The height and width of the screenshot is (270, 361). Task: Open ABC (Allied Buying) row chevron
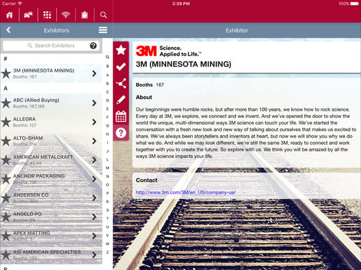pyautogui.click(x=94, y=103)
